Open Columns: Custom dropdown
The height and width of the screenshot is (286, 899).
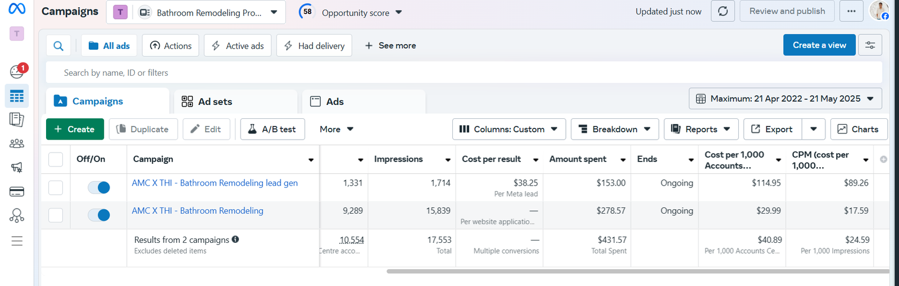[508, 129]
